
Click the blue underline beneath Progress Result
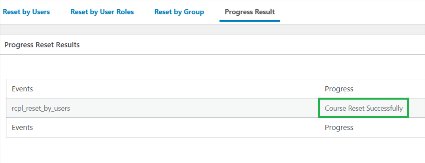coord(249,20)
